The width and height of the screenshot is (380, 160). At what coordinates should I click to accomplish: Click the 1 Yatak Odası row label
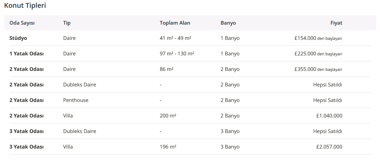point(26,54)
